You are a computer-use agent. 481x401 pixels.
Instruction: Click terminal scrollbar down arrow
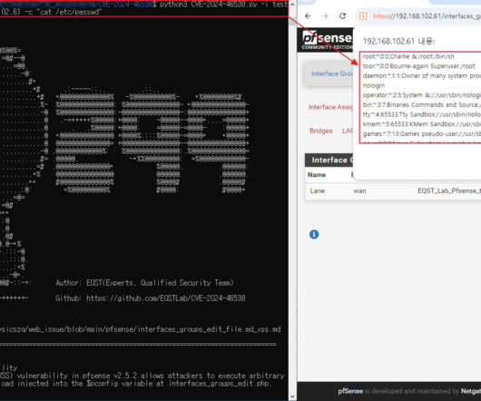(292, 396)
